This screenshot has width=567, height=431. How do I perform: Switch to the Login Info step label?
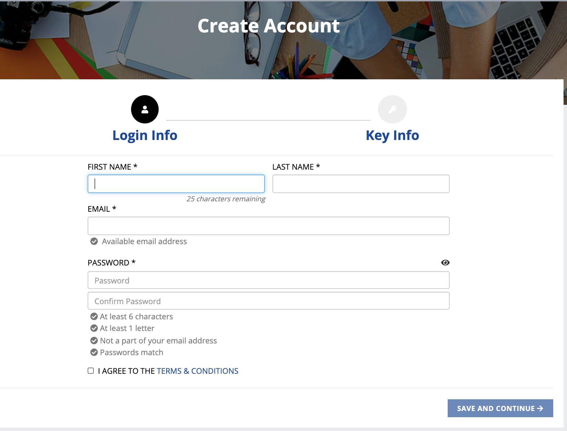145,136
